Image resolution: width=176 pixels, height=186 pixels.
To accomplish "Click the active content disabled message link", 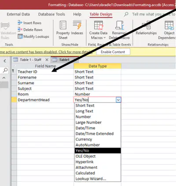I will [46, 52].
